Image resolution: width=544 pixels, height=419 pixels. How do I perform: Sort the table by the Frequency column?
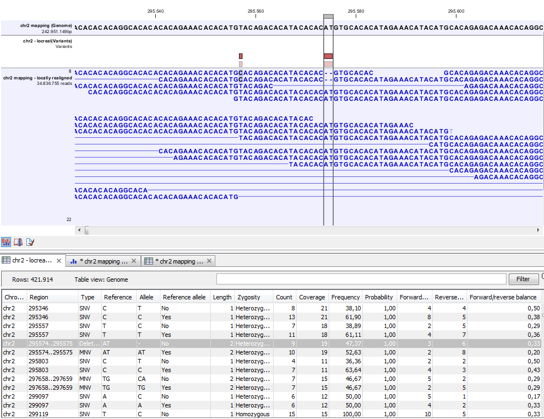click(x=345, y=297)
